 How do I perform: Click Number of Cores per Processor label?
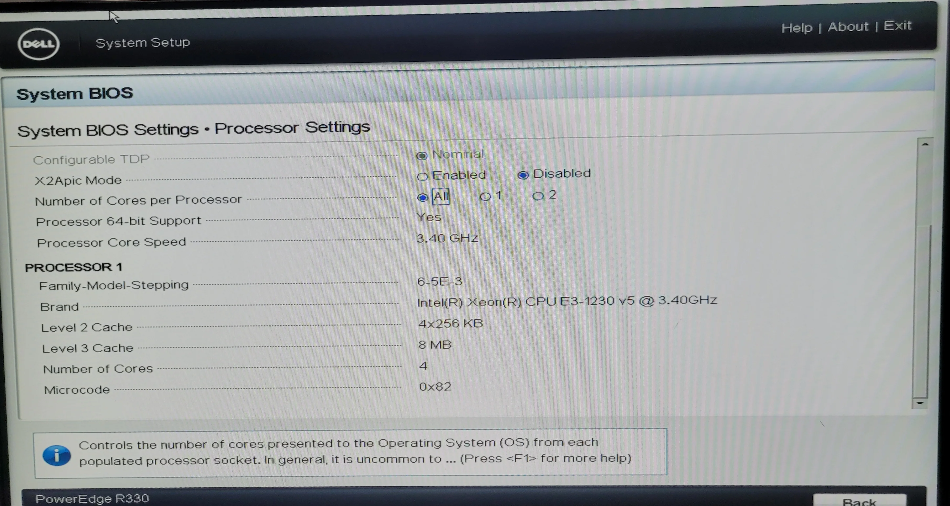point(138,200)
